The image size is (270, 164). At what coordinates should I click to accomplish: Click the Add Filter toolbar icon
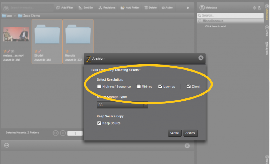[x=58, y=8]
